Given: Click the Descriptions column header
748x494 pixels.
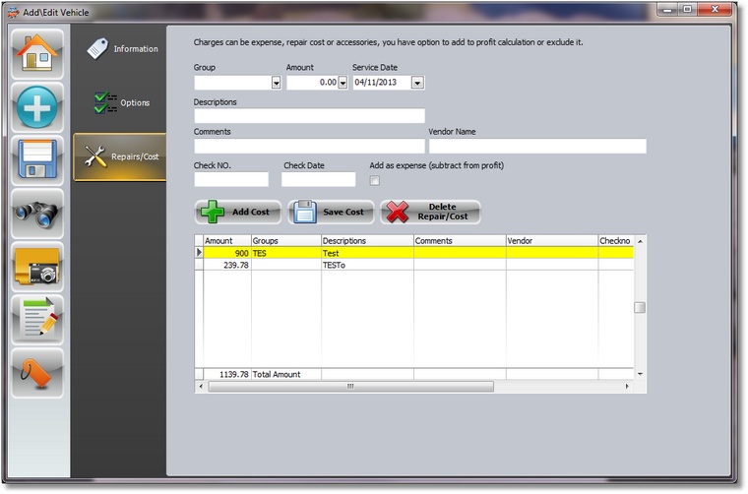Looking at the screenshot, I should click(367, 241).
